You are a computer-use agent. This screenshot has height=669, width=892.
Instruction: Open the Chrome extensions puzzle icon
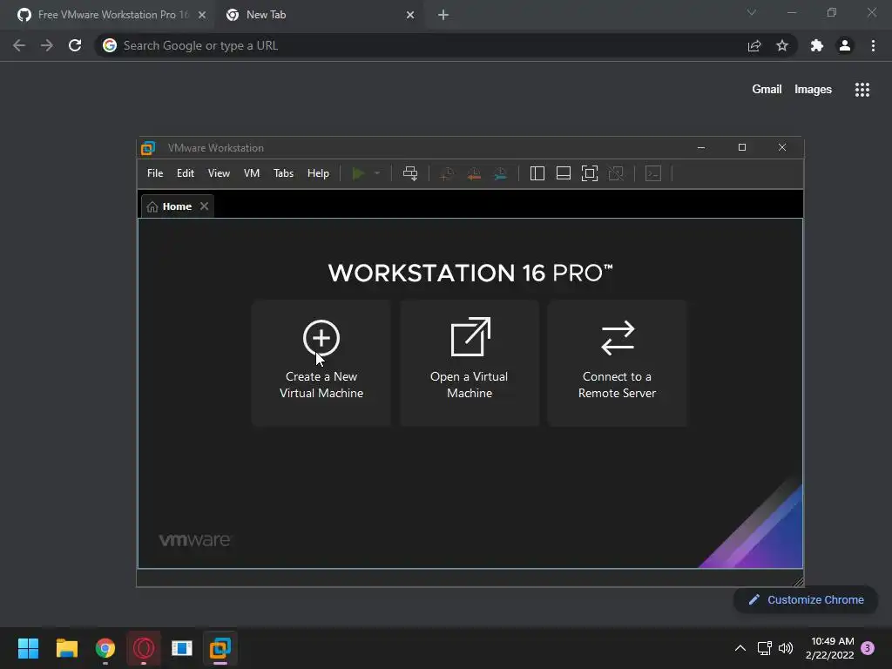(817, 45)
